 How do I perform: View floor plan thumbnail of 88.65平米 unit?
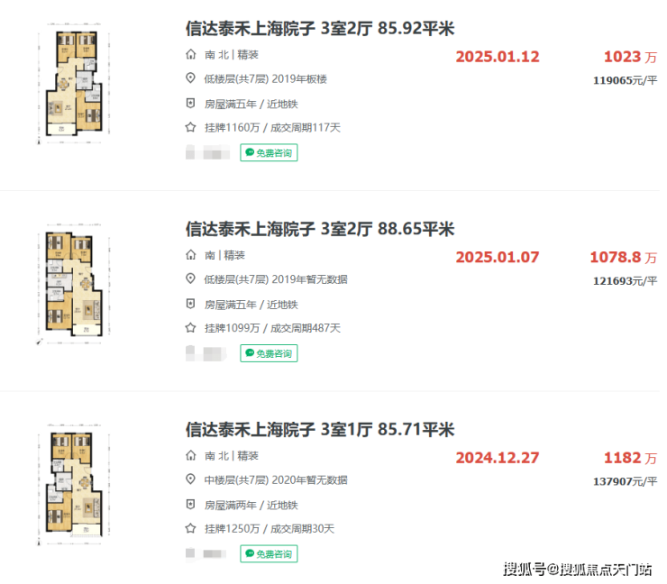(74, 284)
